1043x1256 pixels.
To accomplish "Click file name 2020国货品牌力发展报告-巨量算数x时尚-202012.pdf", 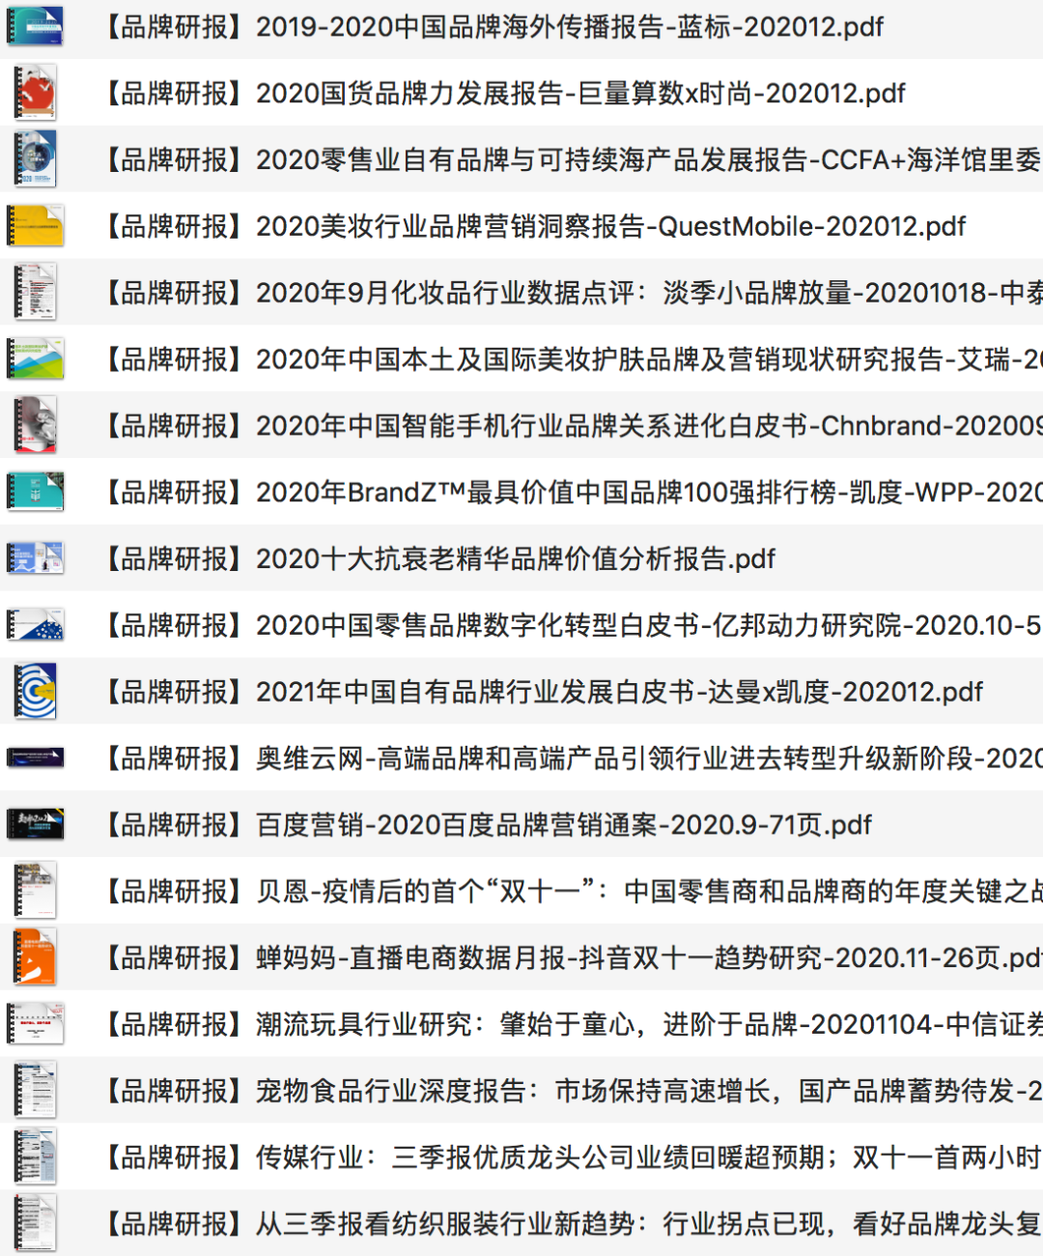I will 502,93.
